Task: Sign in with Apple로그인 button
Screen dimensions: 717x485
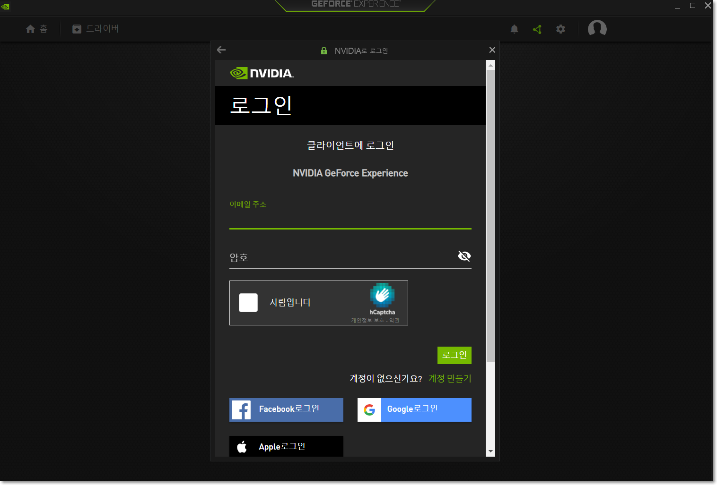Action: [x=286, y=446]
